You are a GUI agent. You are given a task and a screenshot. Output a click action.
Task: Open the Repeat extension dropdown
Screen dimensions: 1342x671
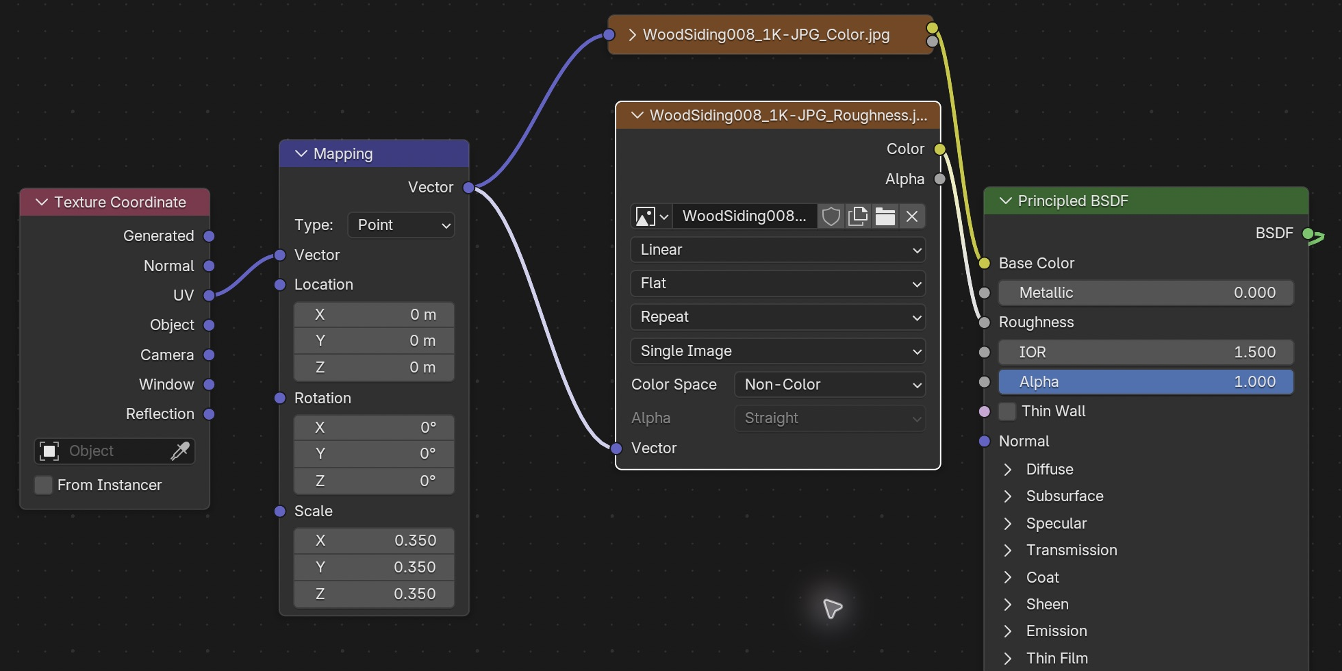[x=778, y=317]
